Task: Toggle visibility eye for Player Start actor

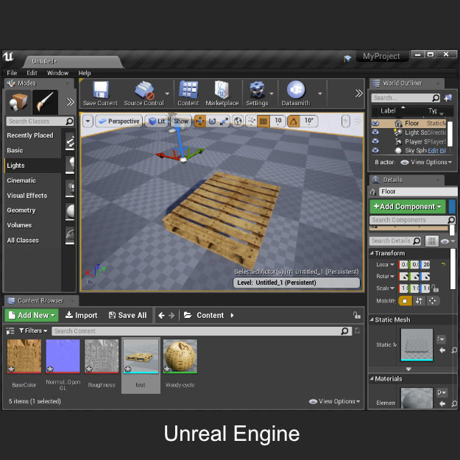Action: [x=375, y=141]
